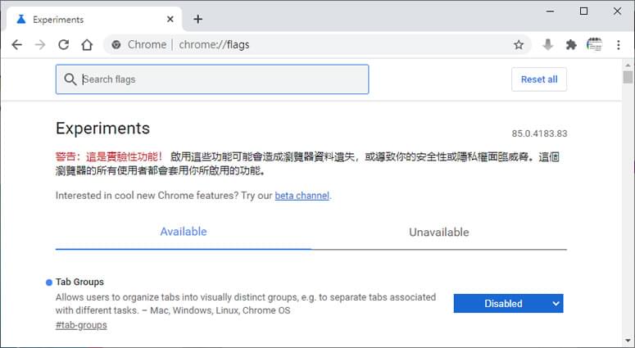
Task: Click the scrollbar up arrow
Action: [628, 65]
